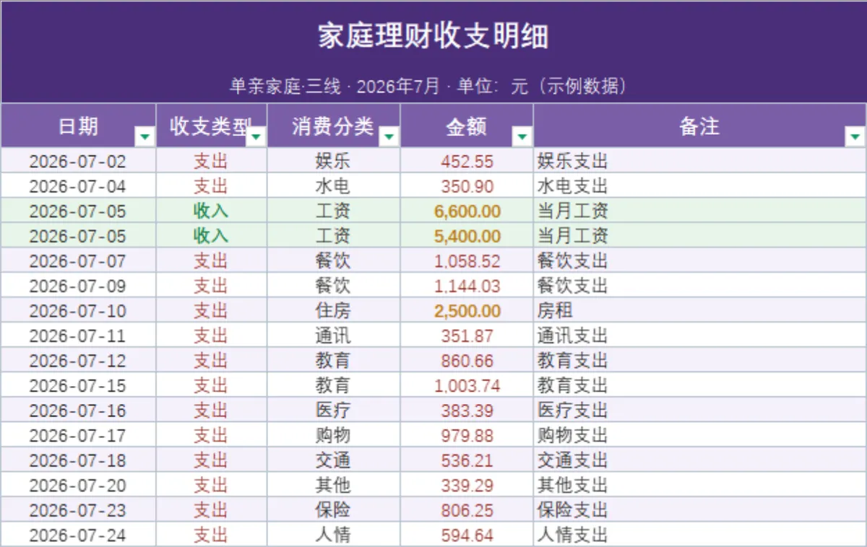This screenshot has height=547, width=867.
Task: Select the date cell 2026-07-16
Action: click(79, 410)
